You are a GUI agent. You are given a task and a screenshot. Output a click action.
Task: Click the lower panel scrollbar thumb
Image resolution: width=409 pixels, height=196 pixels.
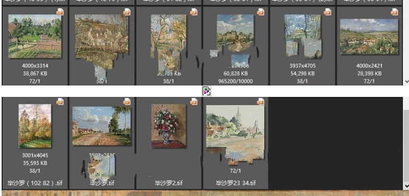tap(406, 146)
